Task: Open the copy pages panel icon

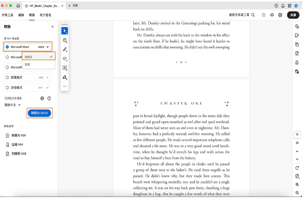Action: (x=297, y=44)
